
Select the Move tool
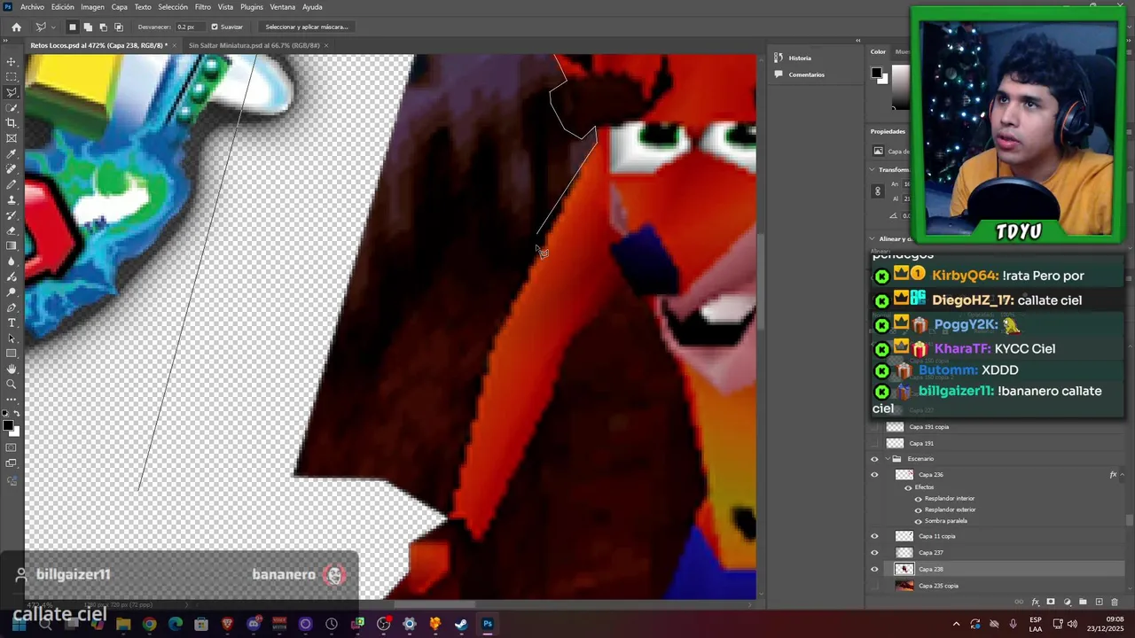pos(12,62)
